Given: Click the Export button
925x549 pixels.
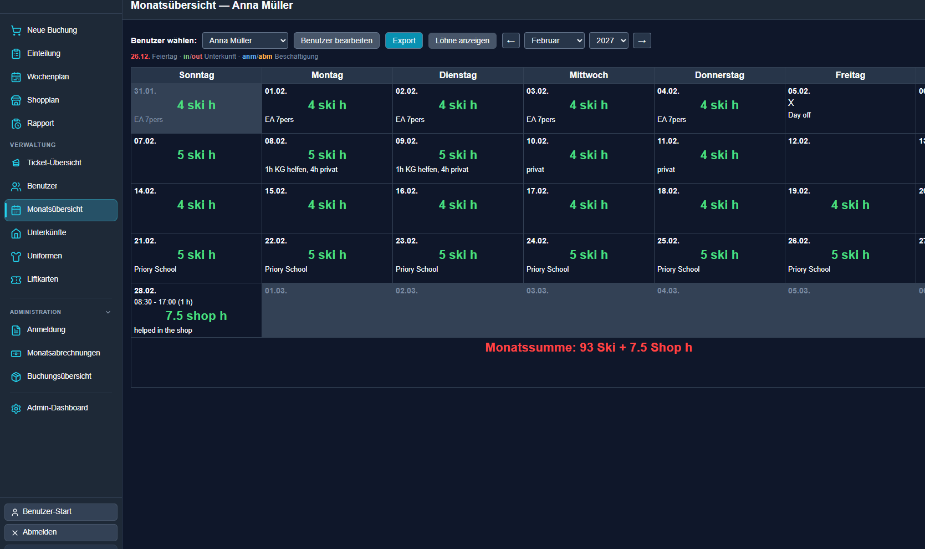Looking at the screenshot, I should pos(404,40).
